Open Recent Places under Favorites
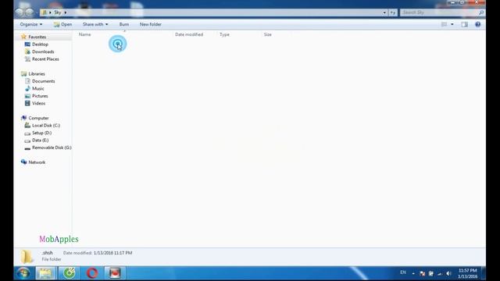This screenshot has width=500, height=281. (45, 59)
